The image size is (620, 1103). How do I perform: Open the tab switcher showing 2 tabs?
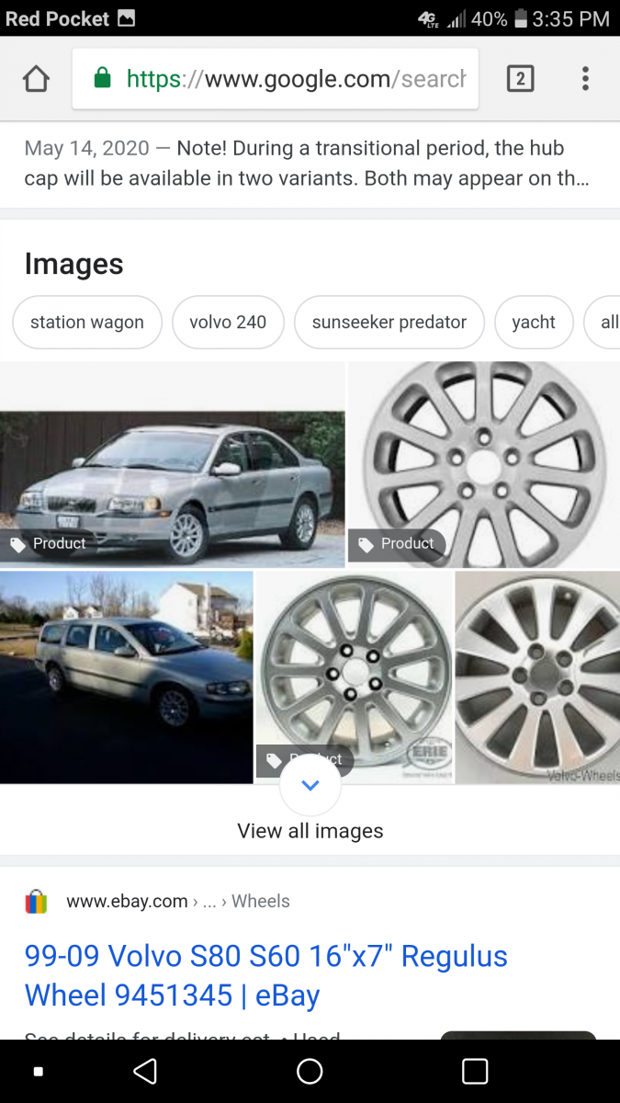click(520, 78)
